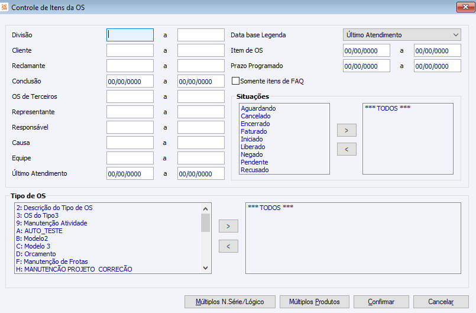Select F: Manutenção de Frotas type

click(x=51, y=262)
